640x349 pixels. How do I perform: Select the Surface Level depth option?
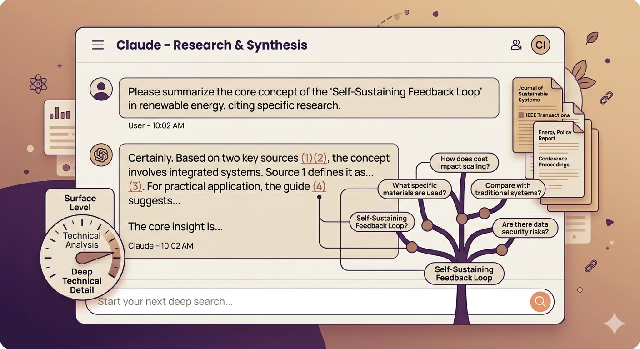[x=80, y=203]
